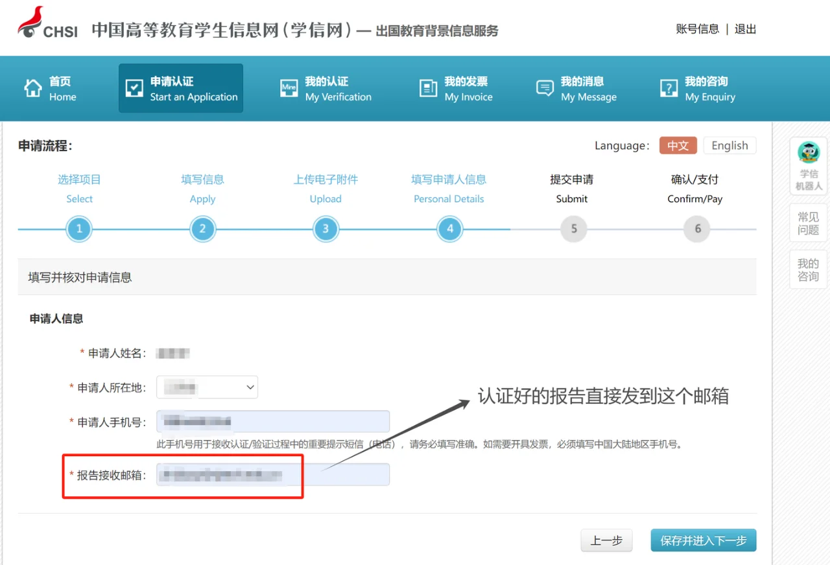Switch language to English
830x565 pixels.
[729, 146]
